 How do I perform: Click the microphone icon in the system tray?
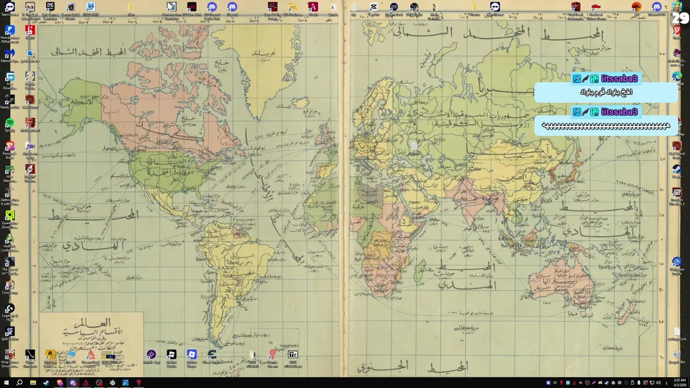pos(639,383)
